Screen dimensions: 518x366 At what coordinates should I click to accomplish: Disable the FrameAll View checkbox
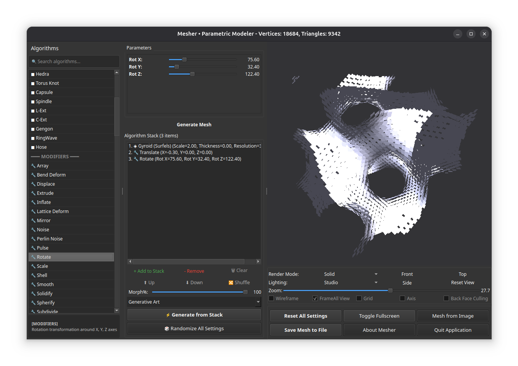315,298
